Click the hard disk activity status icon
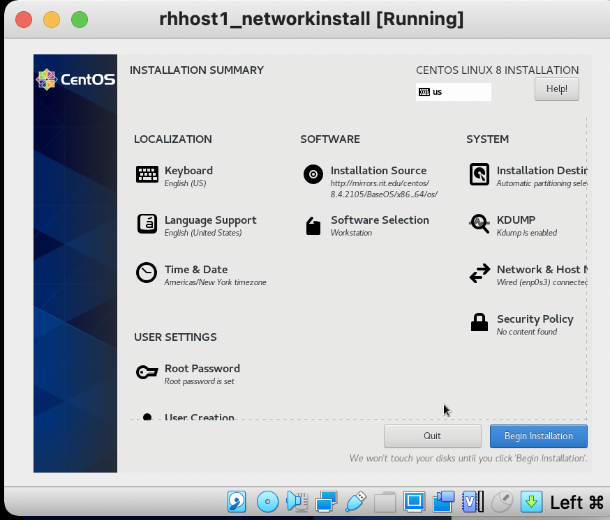This screenshot has width=610, height=520. pyautogui.click(x=237, y=502)
